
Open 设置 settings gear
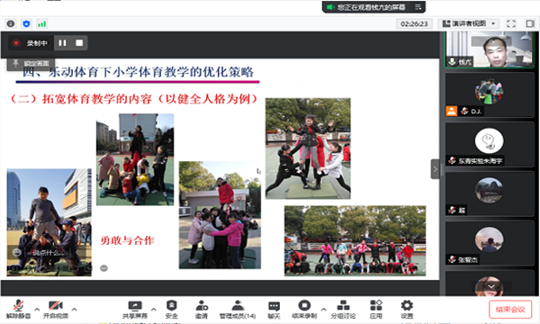tap(407, 310)
